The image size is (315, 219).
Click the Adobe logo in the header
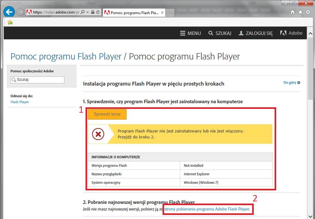tap(291, 33)
